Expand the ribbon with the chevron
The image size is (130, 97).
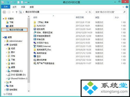coord(123,7)
